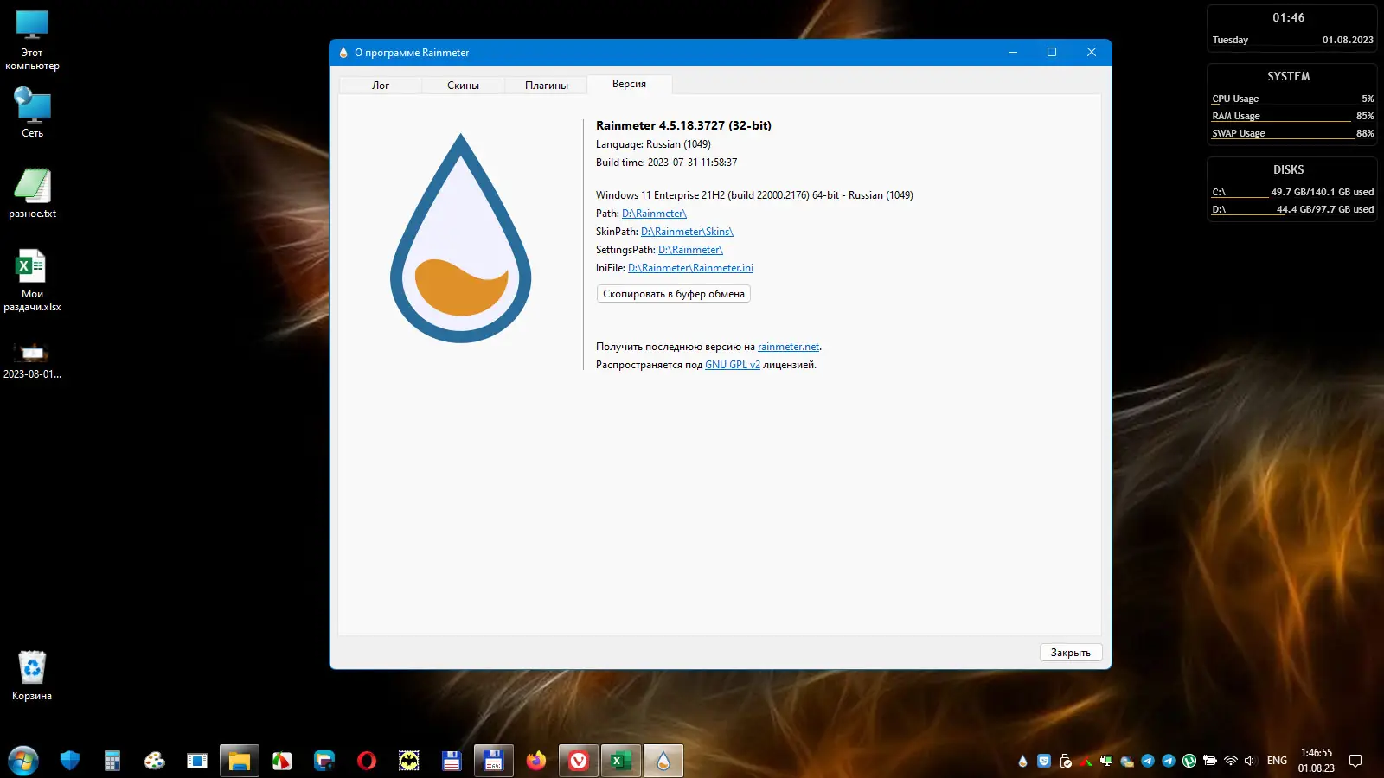
Task: Select the Сеть desktop icon
Action: pyautogui.click(x=32, y=112)
